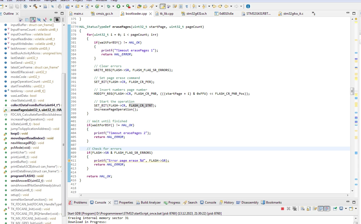Click the collapse-all icon in Outline toolbar
The height and width of the screenshot is (224, 361).
click(27, 20)
